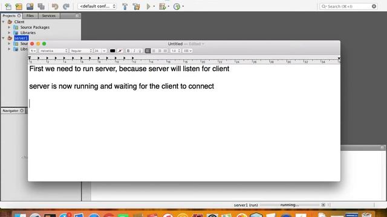Switch to the Projects tab

click(9, 16)
